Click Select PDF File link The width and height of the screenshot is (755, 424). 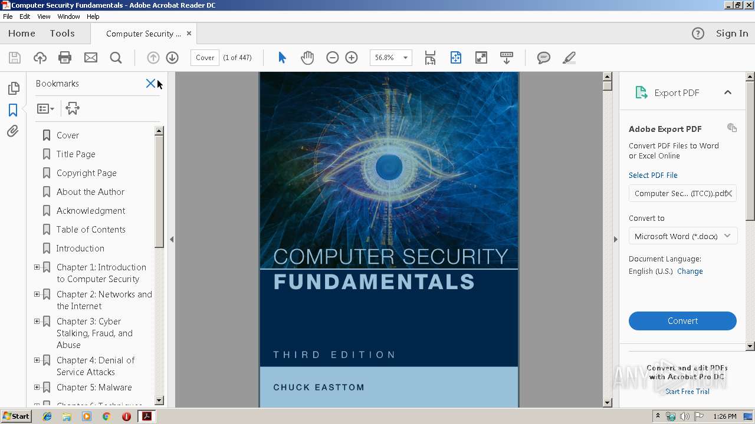coord(653,175)
